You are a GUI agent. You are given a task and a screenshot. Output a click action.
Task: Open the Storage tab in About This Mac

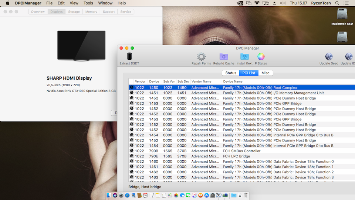click(x=74, y=12)
